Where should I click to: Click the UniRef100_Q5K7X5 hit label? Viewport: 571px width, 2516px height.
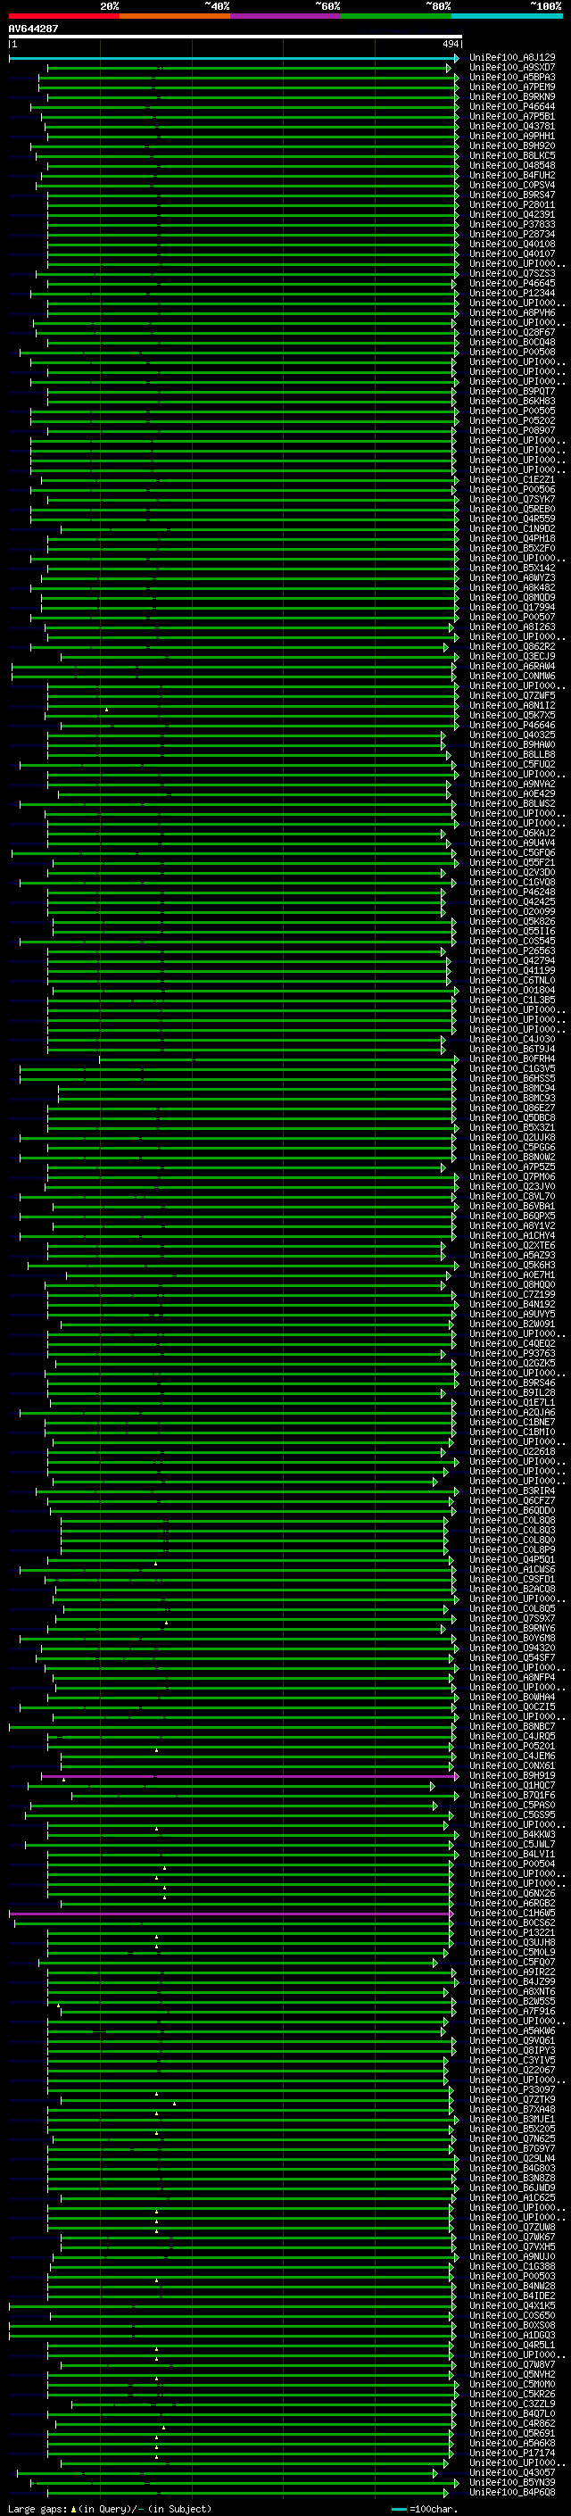click(512, 715)
